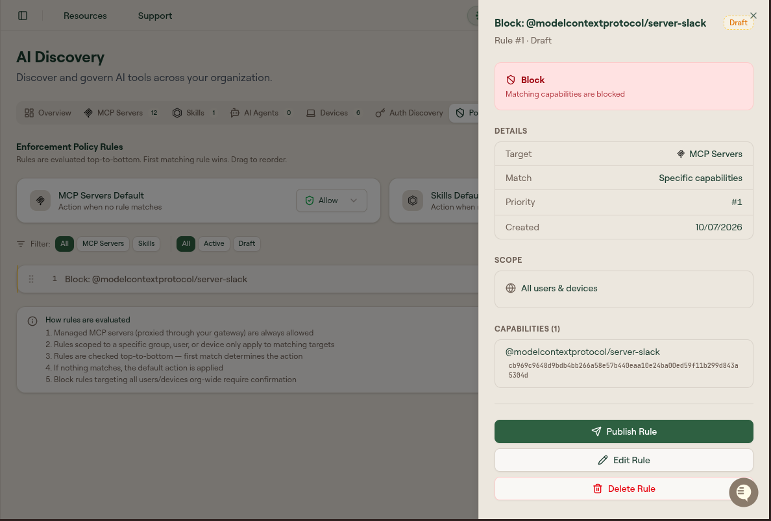Close the rule details panel
Screen dimensions: 771x521
[x=753, y=16]
